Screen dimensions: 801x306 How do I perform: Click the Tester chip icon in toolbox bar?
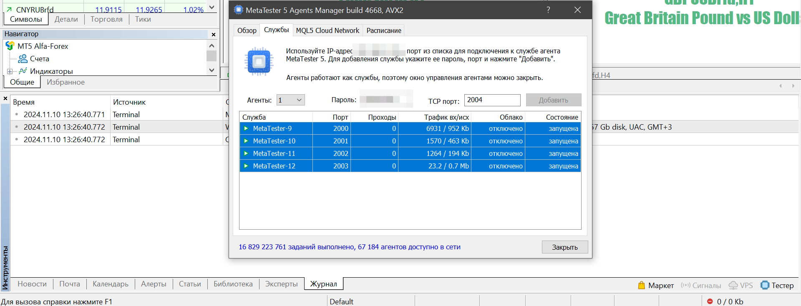pyautogui.click(x=765, y=285)
